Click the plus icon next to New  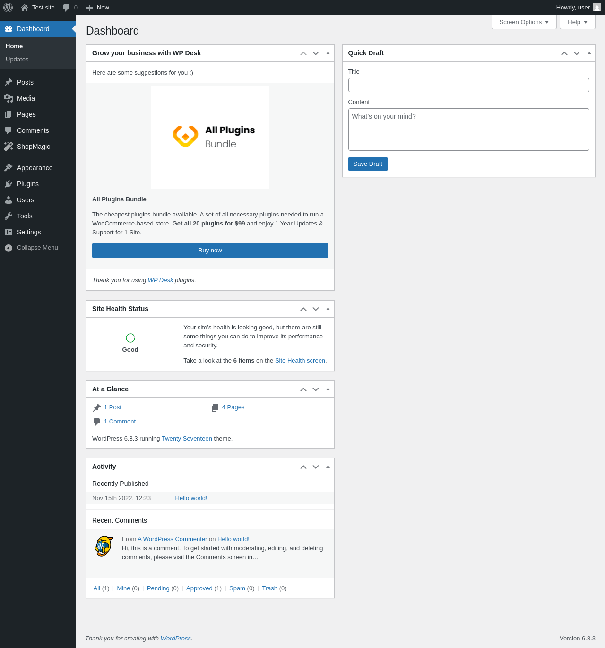89,8
